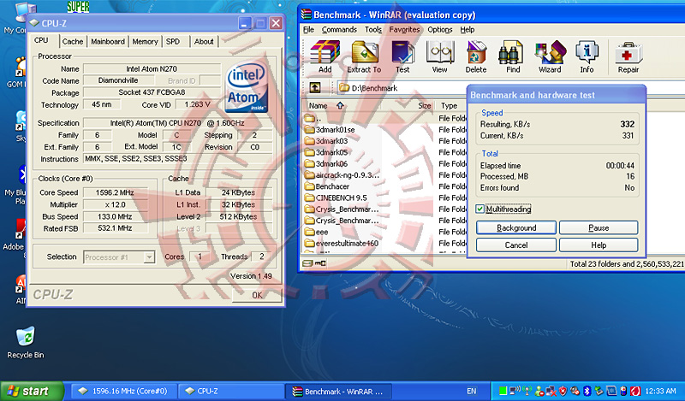685x401 pixels.
Task: Click OK in the CPU-Z window
Action: (x=257, y=295)
